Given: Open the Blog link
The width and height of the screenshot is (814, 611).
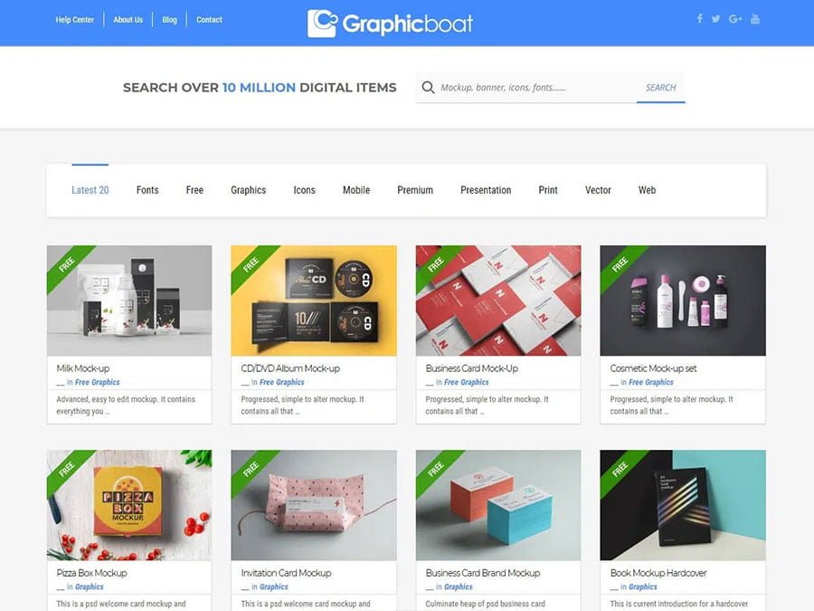Looking at the screenshot, I should tap(170, 20).
